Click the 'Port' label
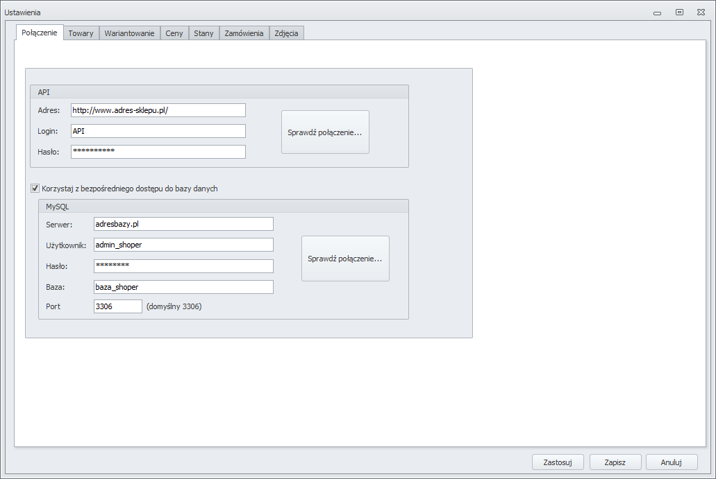Viewport: 716px width, 479px height. 53,306
